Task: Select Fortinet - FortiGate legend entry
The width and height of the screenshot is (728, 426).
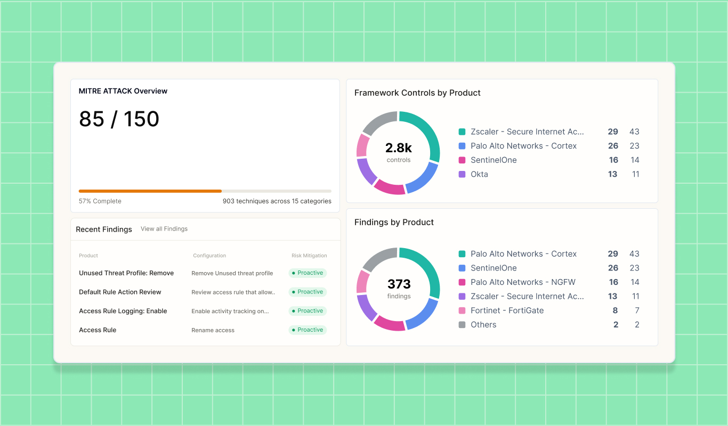Action: point(507,310)
